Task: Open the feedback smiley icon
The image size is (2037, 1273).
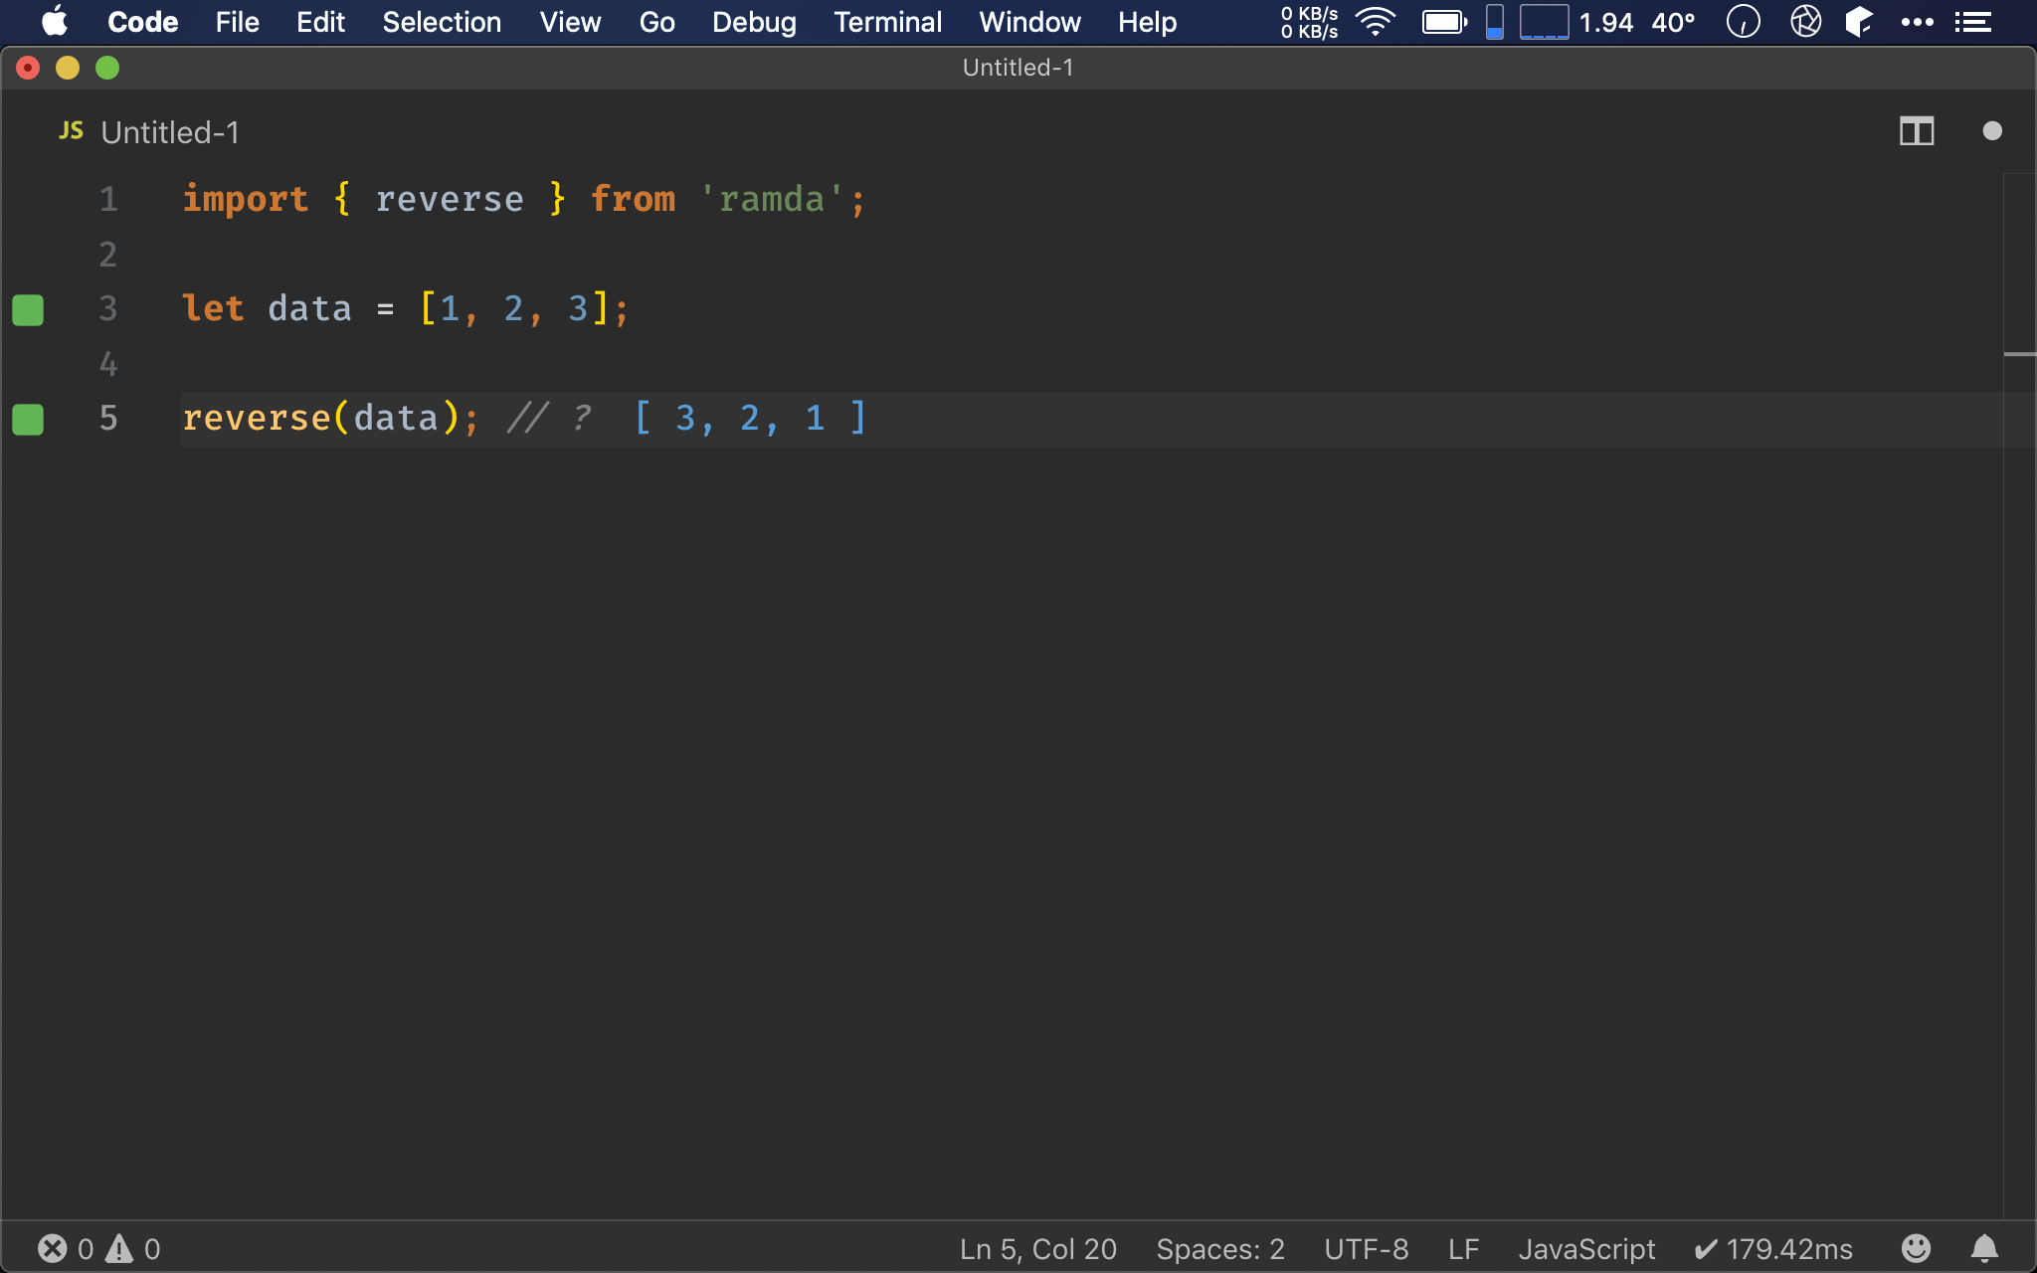Action: coord(1916,1248)
